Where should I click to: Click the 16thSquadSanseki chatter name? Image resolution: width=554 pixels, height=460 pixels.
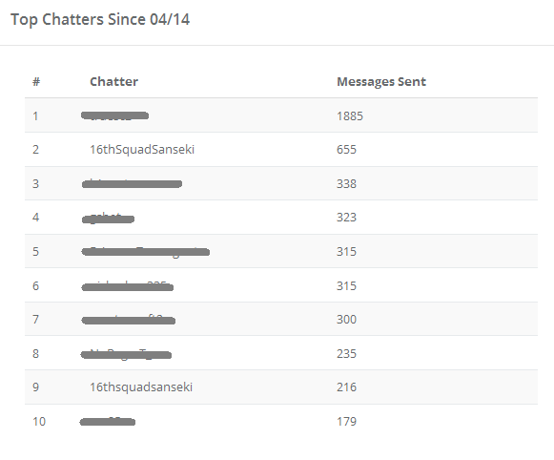point(142,150)
